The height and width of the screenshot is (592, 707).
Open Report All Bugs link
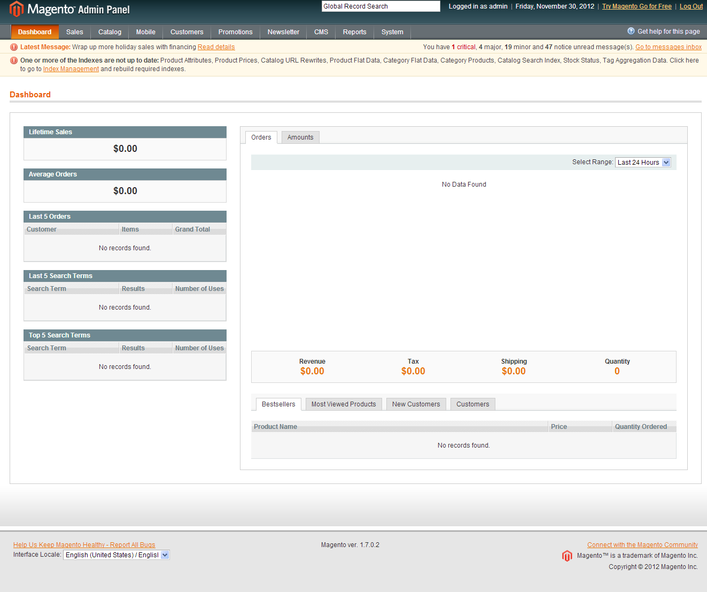(84, 545)
